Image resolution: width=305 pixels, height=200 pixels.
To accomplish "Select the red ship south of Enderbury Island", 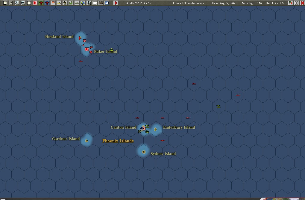I will pos(163,140).
